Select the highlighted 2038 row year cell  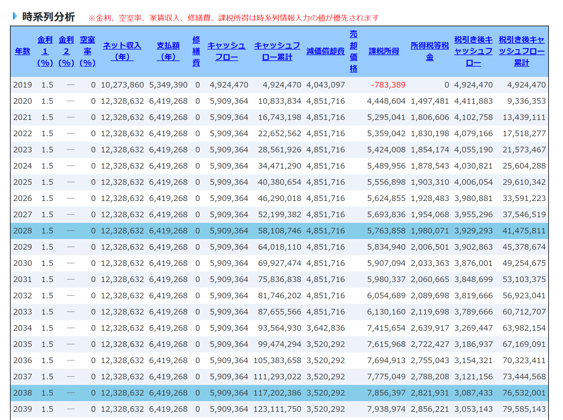23,393
